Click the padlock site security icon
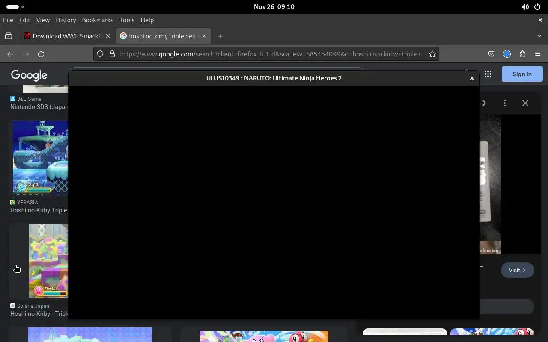The width and height of the screenshot is (548, 342). [112, 54]
